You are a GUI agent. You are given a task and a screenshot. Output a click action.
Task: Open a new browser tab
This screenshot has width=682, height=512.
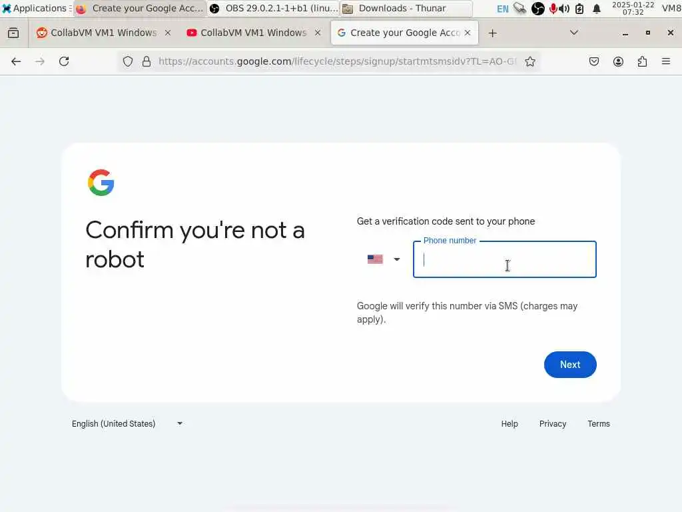coord(492,33)
